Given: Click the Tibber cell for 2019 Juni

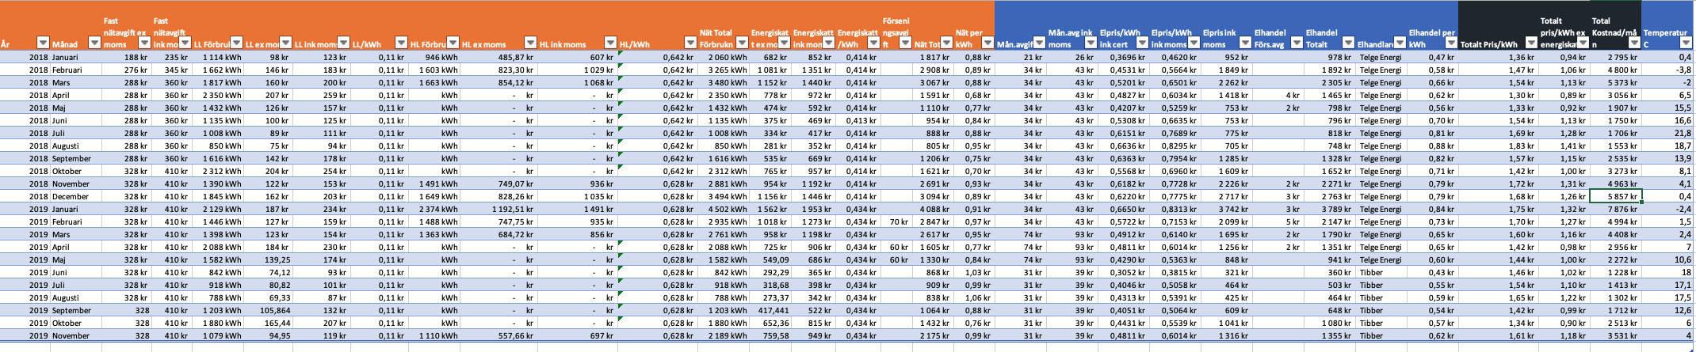Looking at the screenshot, I should pyautogui.click(x=1381, y=272).
